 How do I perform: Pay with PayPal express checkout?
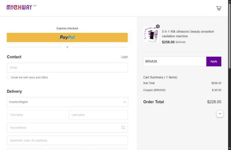pos(67,37)
